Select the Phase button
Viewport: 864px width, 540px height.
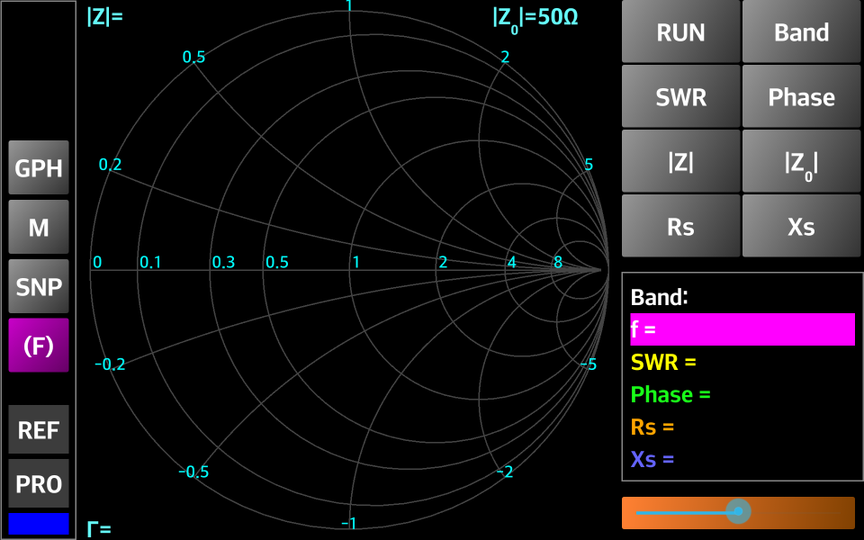tap(801, 96)
